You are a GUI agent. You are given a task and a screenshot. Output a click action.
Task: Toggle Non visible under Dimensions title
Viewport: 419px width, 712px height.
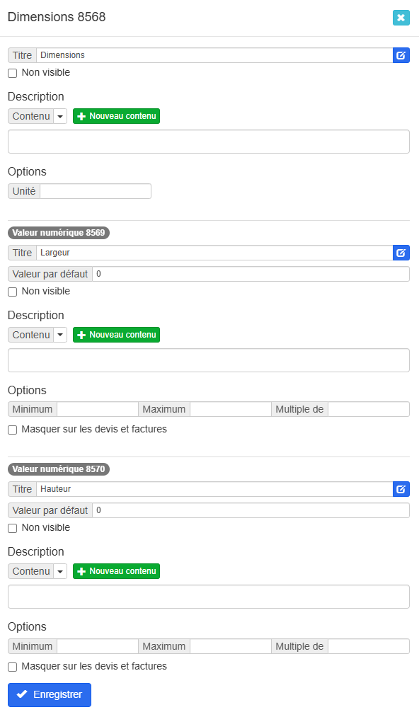(13, 73)
